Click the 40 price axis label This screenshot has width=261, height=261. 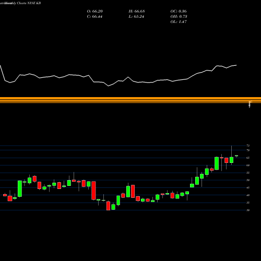248,195
